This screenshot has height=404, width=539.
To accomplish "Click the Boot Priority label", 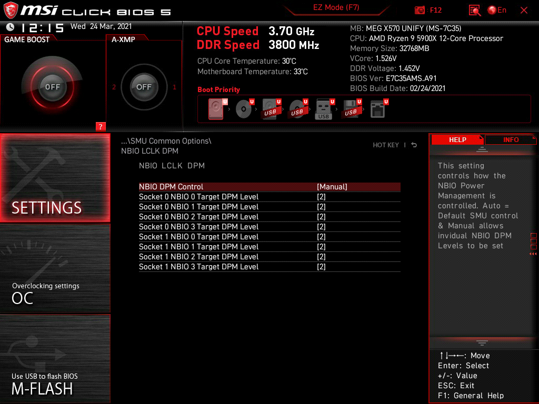I will [218, 89].
